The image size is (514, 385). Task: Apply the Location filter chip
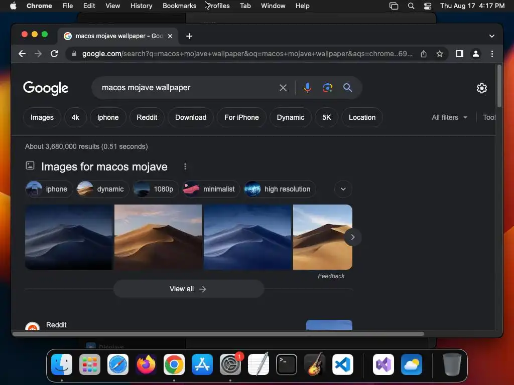click(x=362, y=117)
